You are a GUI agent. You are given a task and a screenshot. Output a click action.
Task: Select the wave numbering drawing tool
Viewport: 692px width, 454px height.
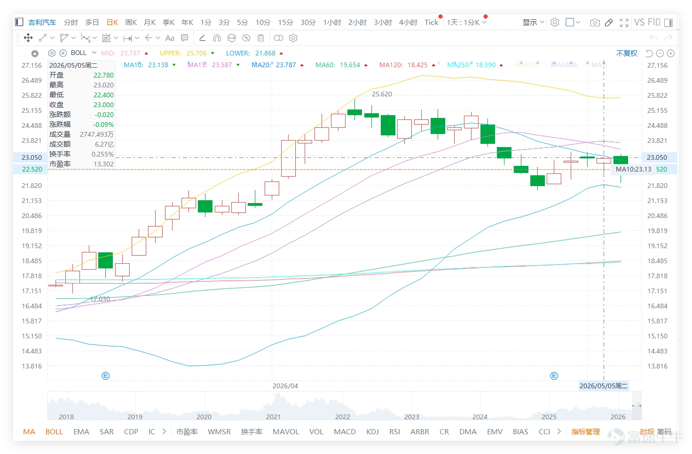click(85, 38)
